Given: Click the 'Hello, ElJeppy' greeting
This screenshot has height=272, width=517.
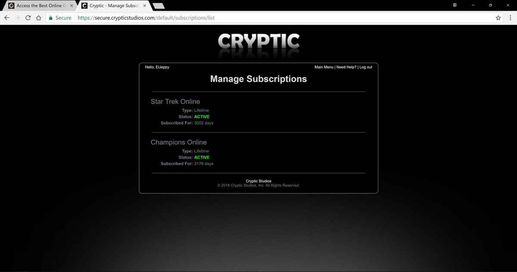Looking at the screenshot, I should [157, 67].
